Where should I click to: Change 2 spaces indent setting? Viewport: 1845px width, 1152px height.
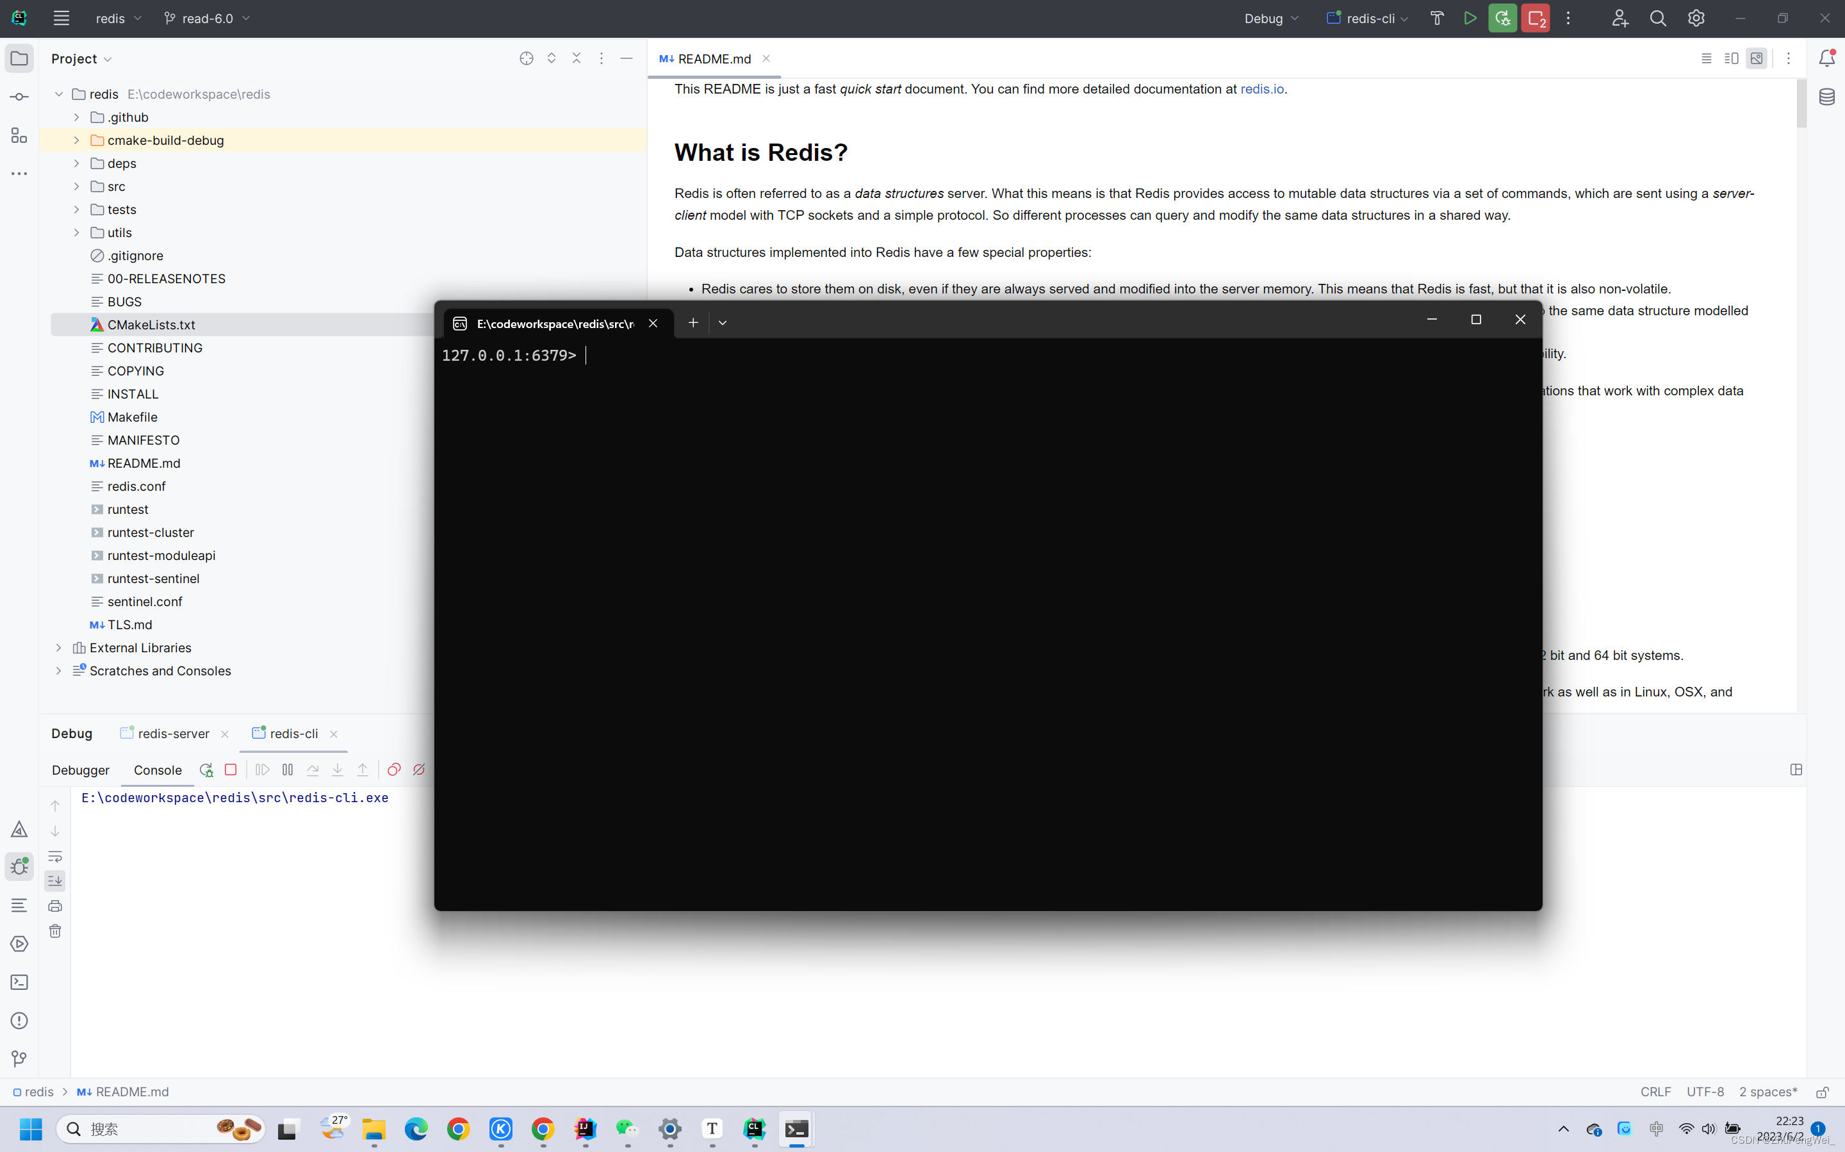(x=1767, y=1092)
